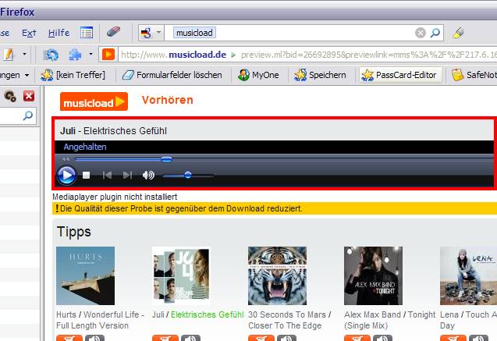Open the dropdown arrow beside the pencil icon

[24, 54]
